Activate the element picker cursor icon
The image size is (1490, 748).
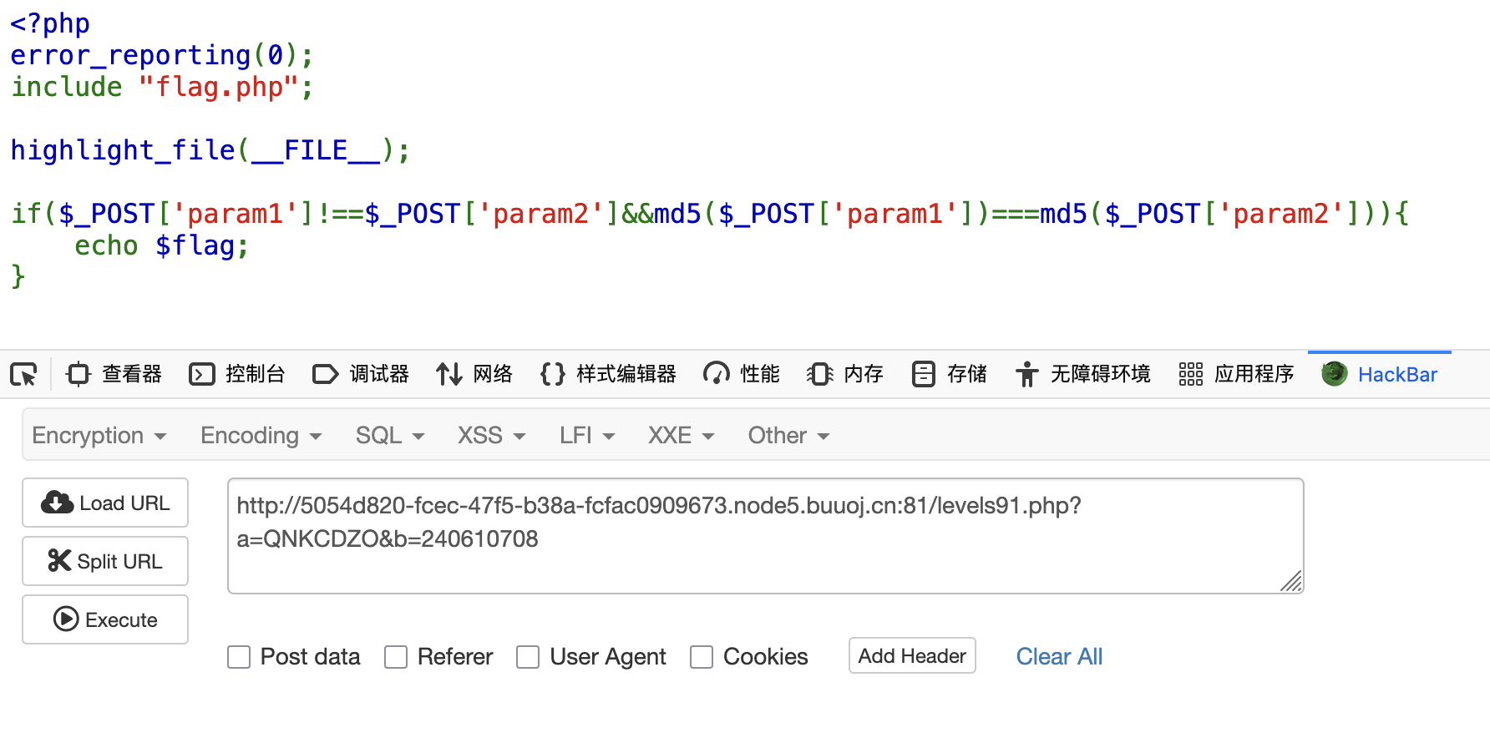click(x=23, y=374)
